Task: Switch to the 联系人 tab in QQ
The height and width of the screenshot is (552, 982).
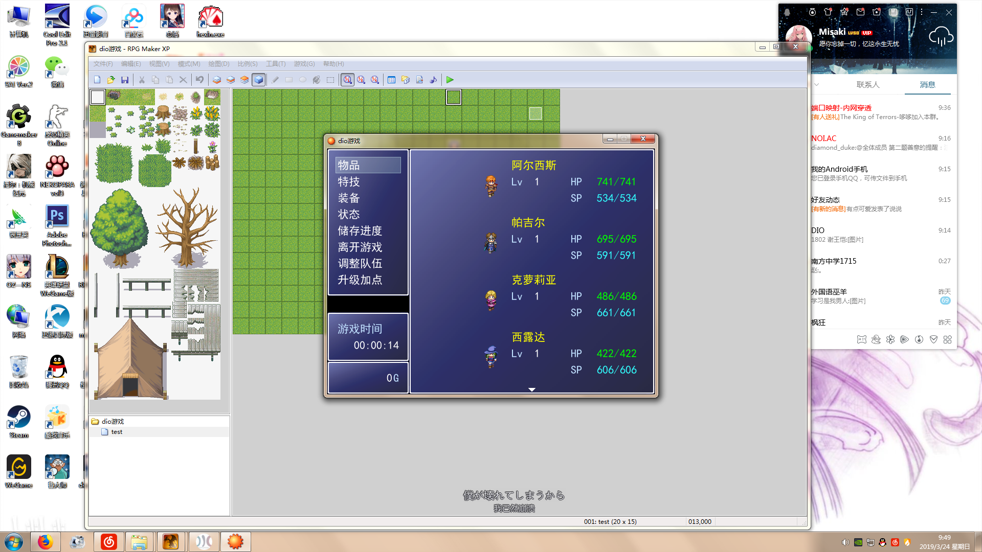Action: click(x=868, y=85)
